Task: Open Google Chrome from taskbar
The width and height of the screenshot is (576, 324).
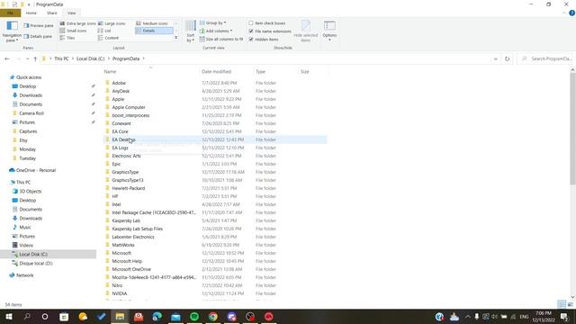Action: [x=213, y=317]
